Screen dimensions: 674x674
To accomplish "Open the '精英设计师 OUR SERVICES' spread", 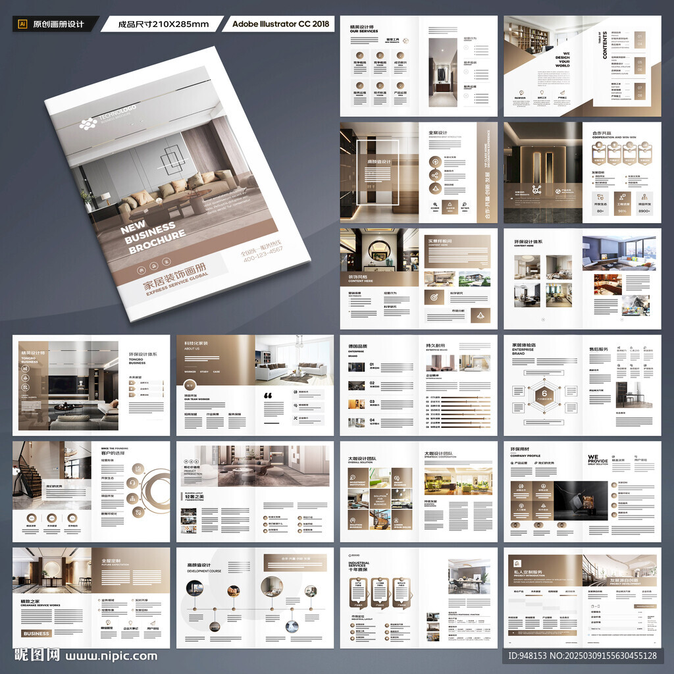I will click(419, 66).
